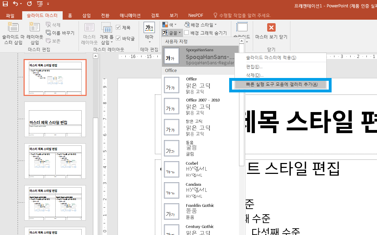Screen dimensions: 377x235
Task: Switch to the 보기 tab
Action: (x=174, y=15)
